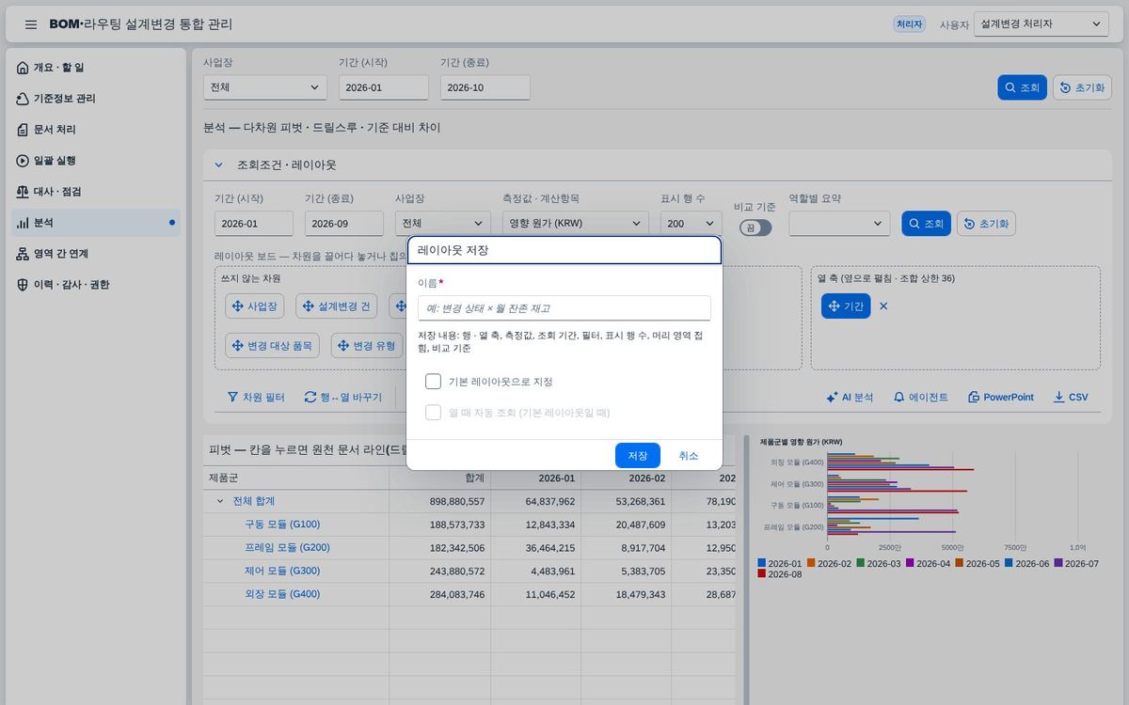Image resolution: width=1129 pixels, height=705 pixels.
Task: Click panel 기간 (종료) field 2026-09
Action: [344, 224]
